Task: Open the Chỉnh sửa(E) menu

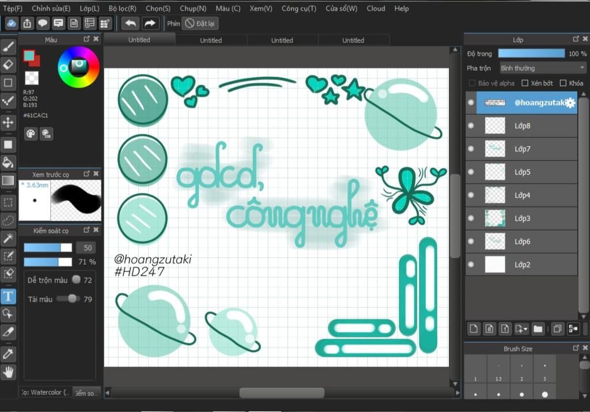Action: (51, 8)
